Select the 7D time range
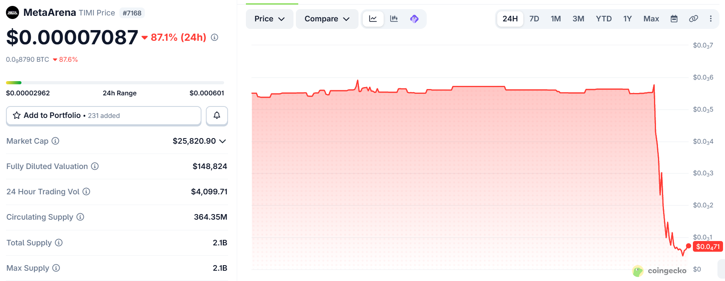The height and width of the screenshot is (281, 725). 534,19
